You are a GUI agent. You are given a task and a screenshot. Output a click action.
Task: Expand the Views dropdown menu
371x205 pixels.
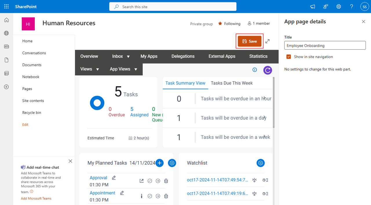97,69
